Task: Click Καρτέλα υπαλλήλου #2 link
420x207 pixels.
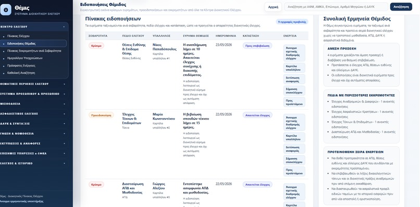Action: (161, 126)
